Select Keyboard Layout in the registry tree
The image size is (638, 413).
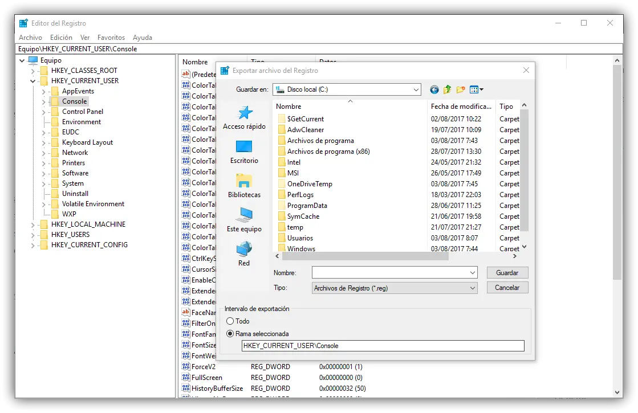click(x=87, y=142)
